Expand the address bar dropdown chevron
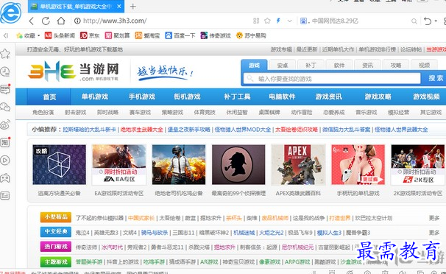The height and width of the screenshot is (274, 446). pos(289,21)
